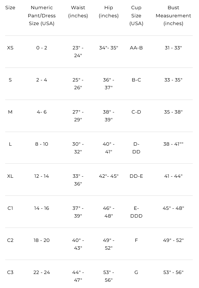Select the L size row label
This screenshot has height=288, width=199.
pos(10,144)
